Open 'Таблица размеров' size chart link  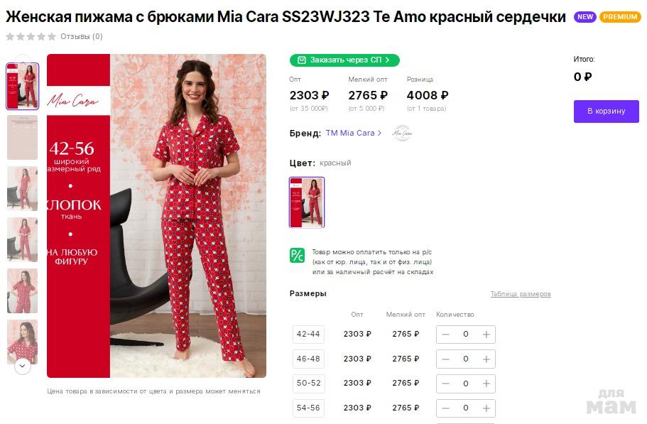coord(520,294)
